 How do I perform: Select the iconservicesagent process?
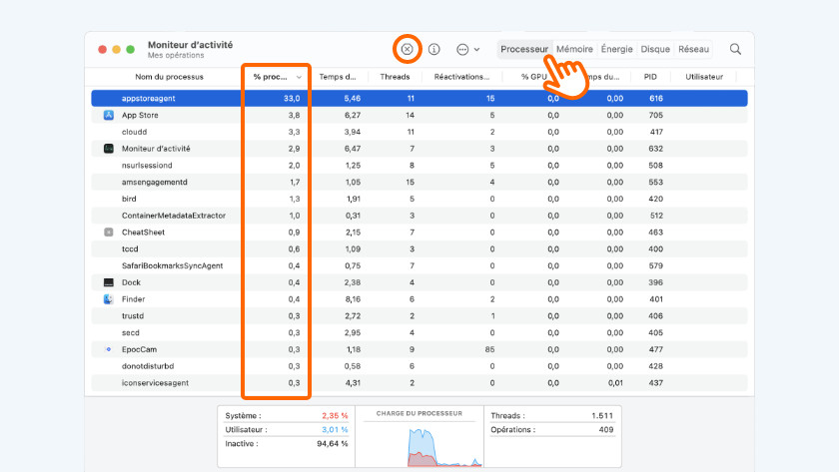(419, 383)
